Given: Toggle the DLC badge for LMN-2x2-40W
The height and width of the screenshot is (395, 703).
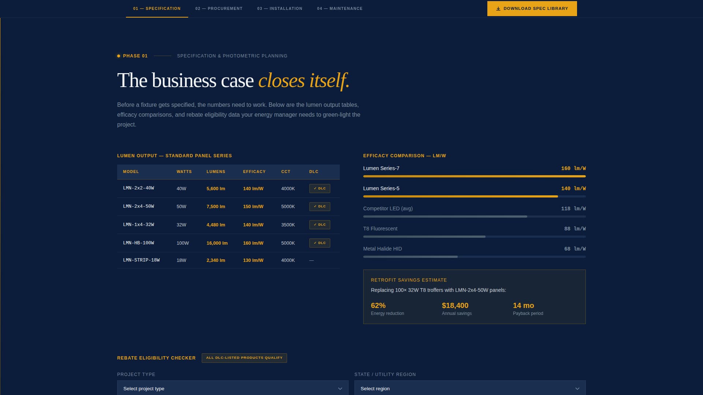Looking at the screenshot, I should (x=319, y=188).
